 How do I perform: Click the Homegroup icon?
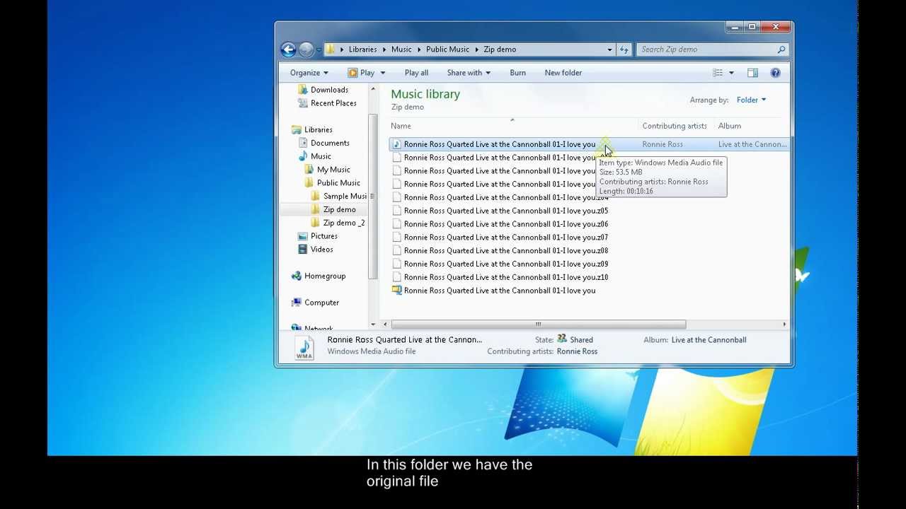pyautogui.click(x=297, y=276)
